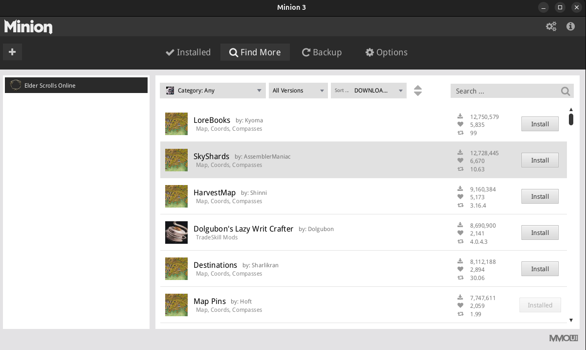Install the LoreBooks addon
This screenshot has height=350, width=586.
tap(540, 124)
